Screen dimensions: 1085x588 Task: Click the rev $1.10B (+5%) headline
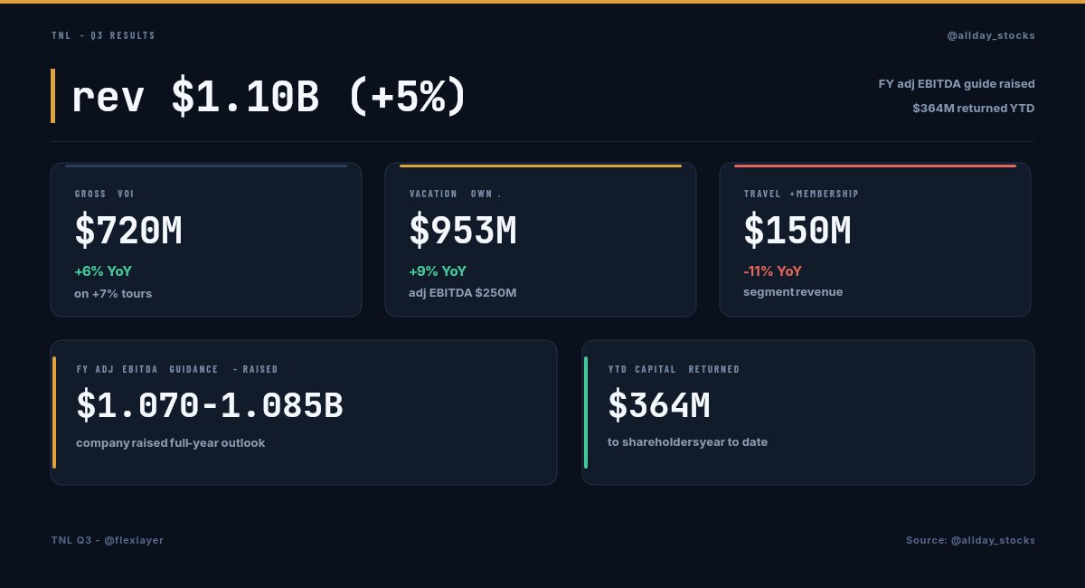pos(269,97)
